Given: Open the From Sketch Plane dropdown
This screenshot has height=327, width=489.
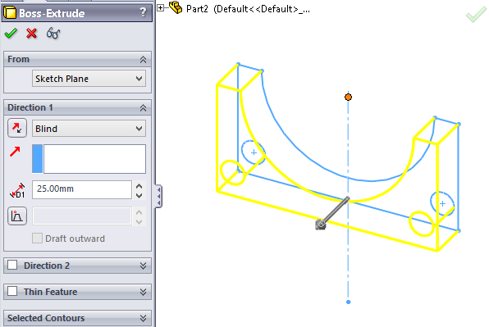Looking at the screenshot, I should (x=89, y=79).
